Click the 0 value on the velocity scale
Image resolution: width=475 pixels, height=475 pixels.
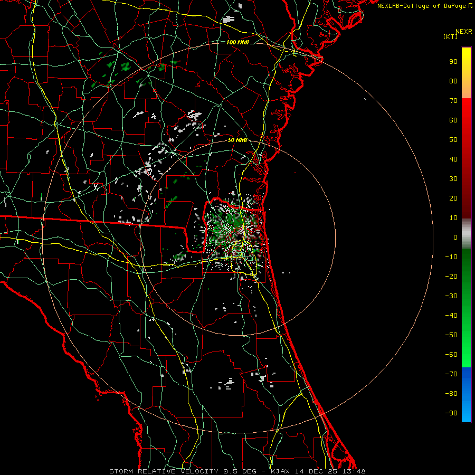[x=455, y=237]
